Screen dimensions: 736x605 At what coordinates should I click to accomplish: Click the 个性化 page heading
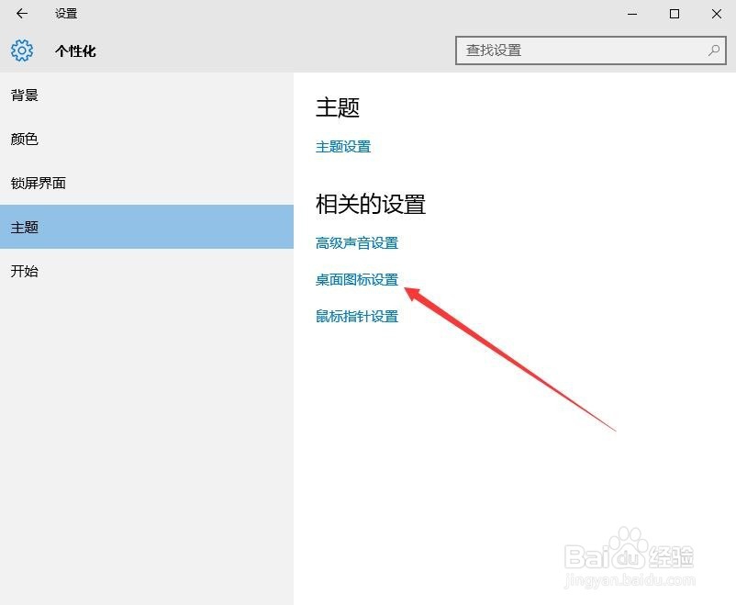73,50
